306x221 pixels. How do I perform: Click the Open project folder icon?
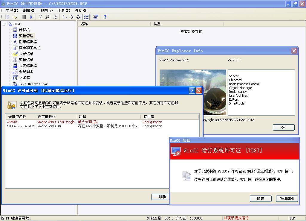click(14, 17)
